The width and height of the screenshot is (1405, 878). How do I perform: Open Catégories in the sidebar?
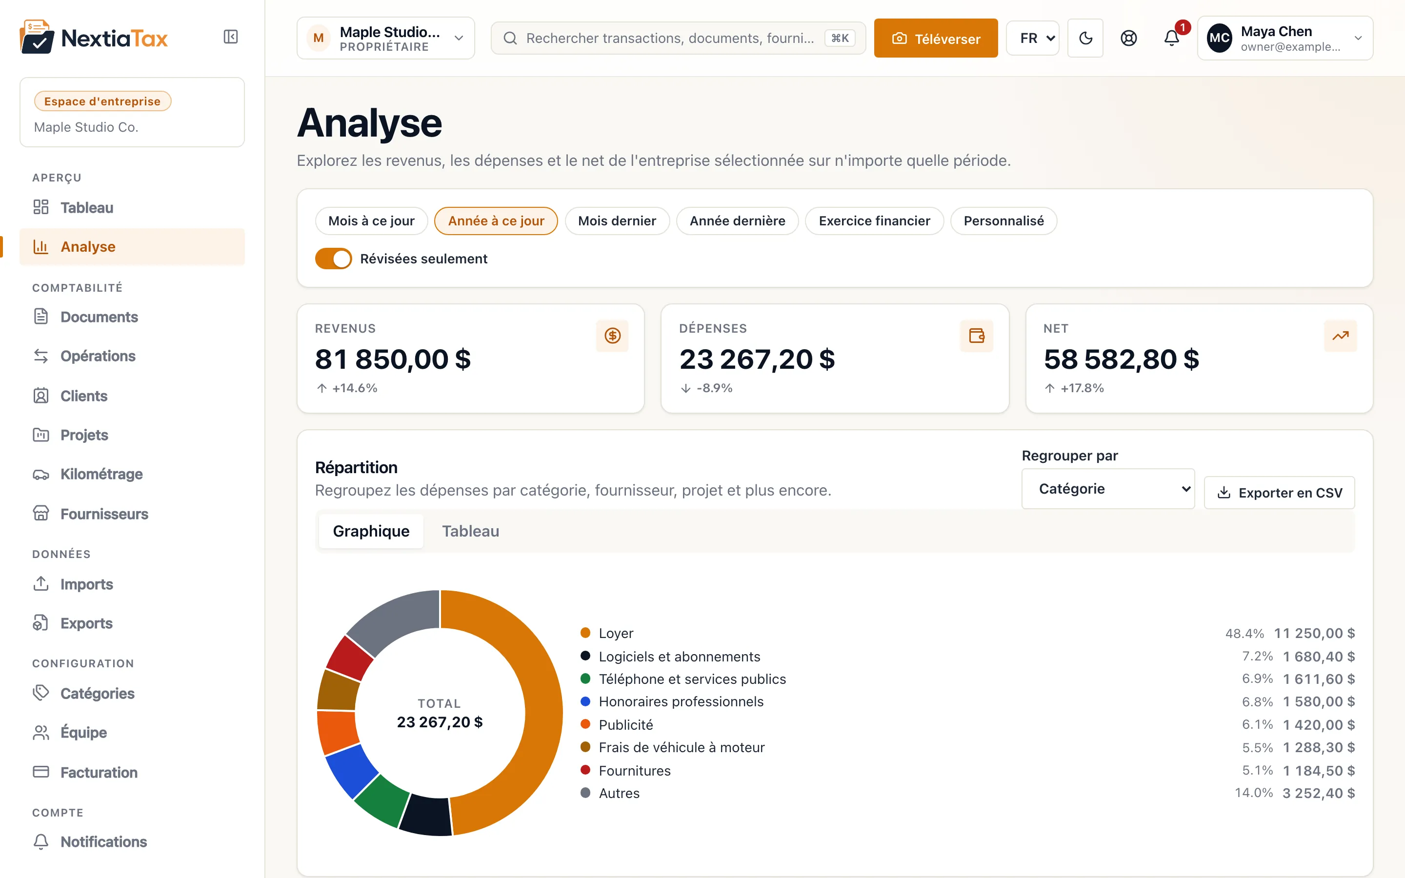click(x=132, y=693)
